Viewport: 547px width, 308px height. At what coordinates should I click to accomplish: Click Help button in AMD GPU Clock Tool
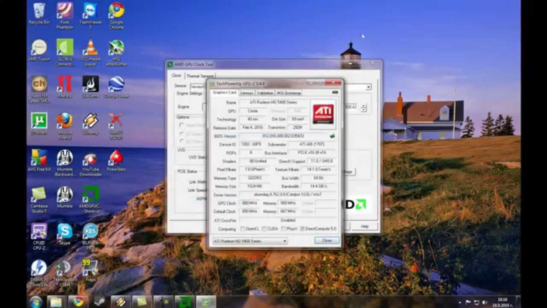[x=365, y=226]
